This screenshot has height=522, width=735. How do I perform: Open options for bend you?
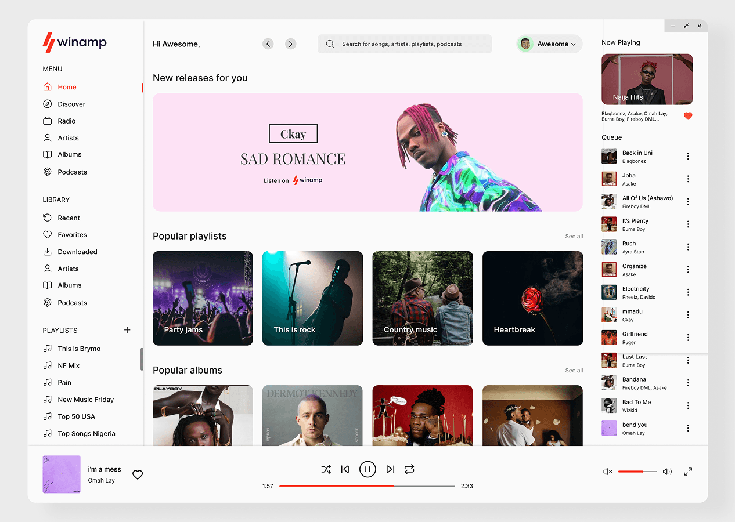[x=688, y=428]
